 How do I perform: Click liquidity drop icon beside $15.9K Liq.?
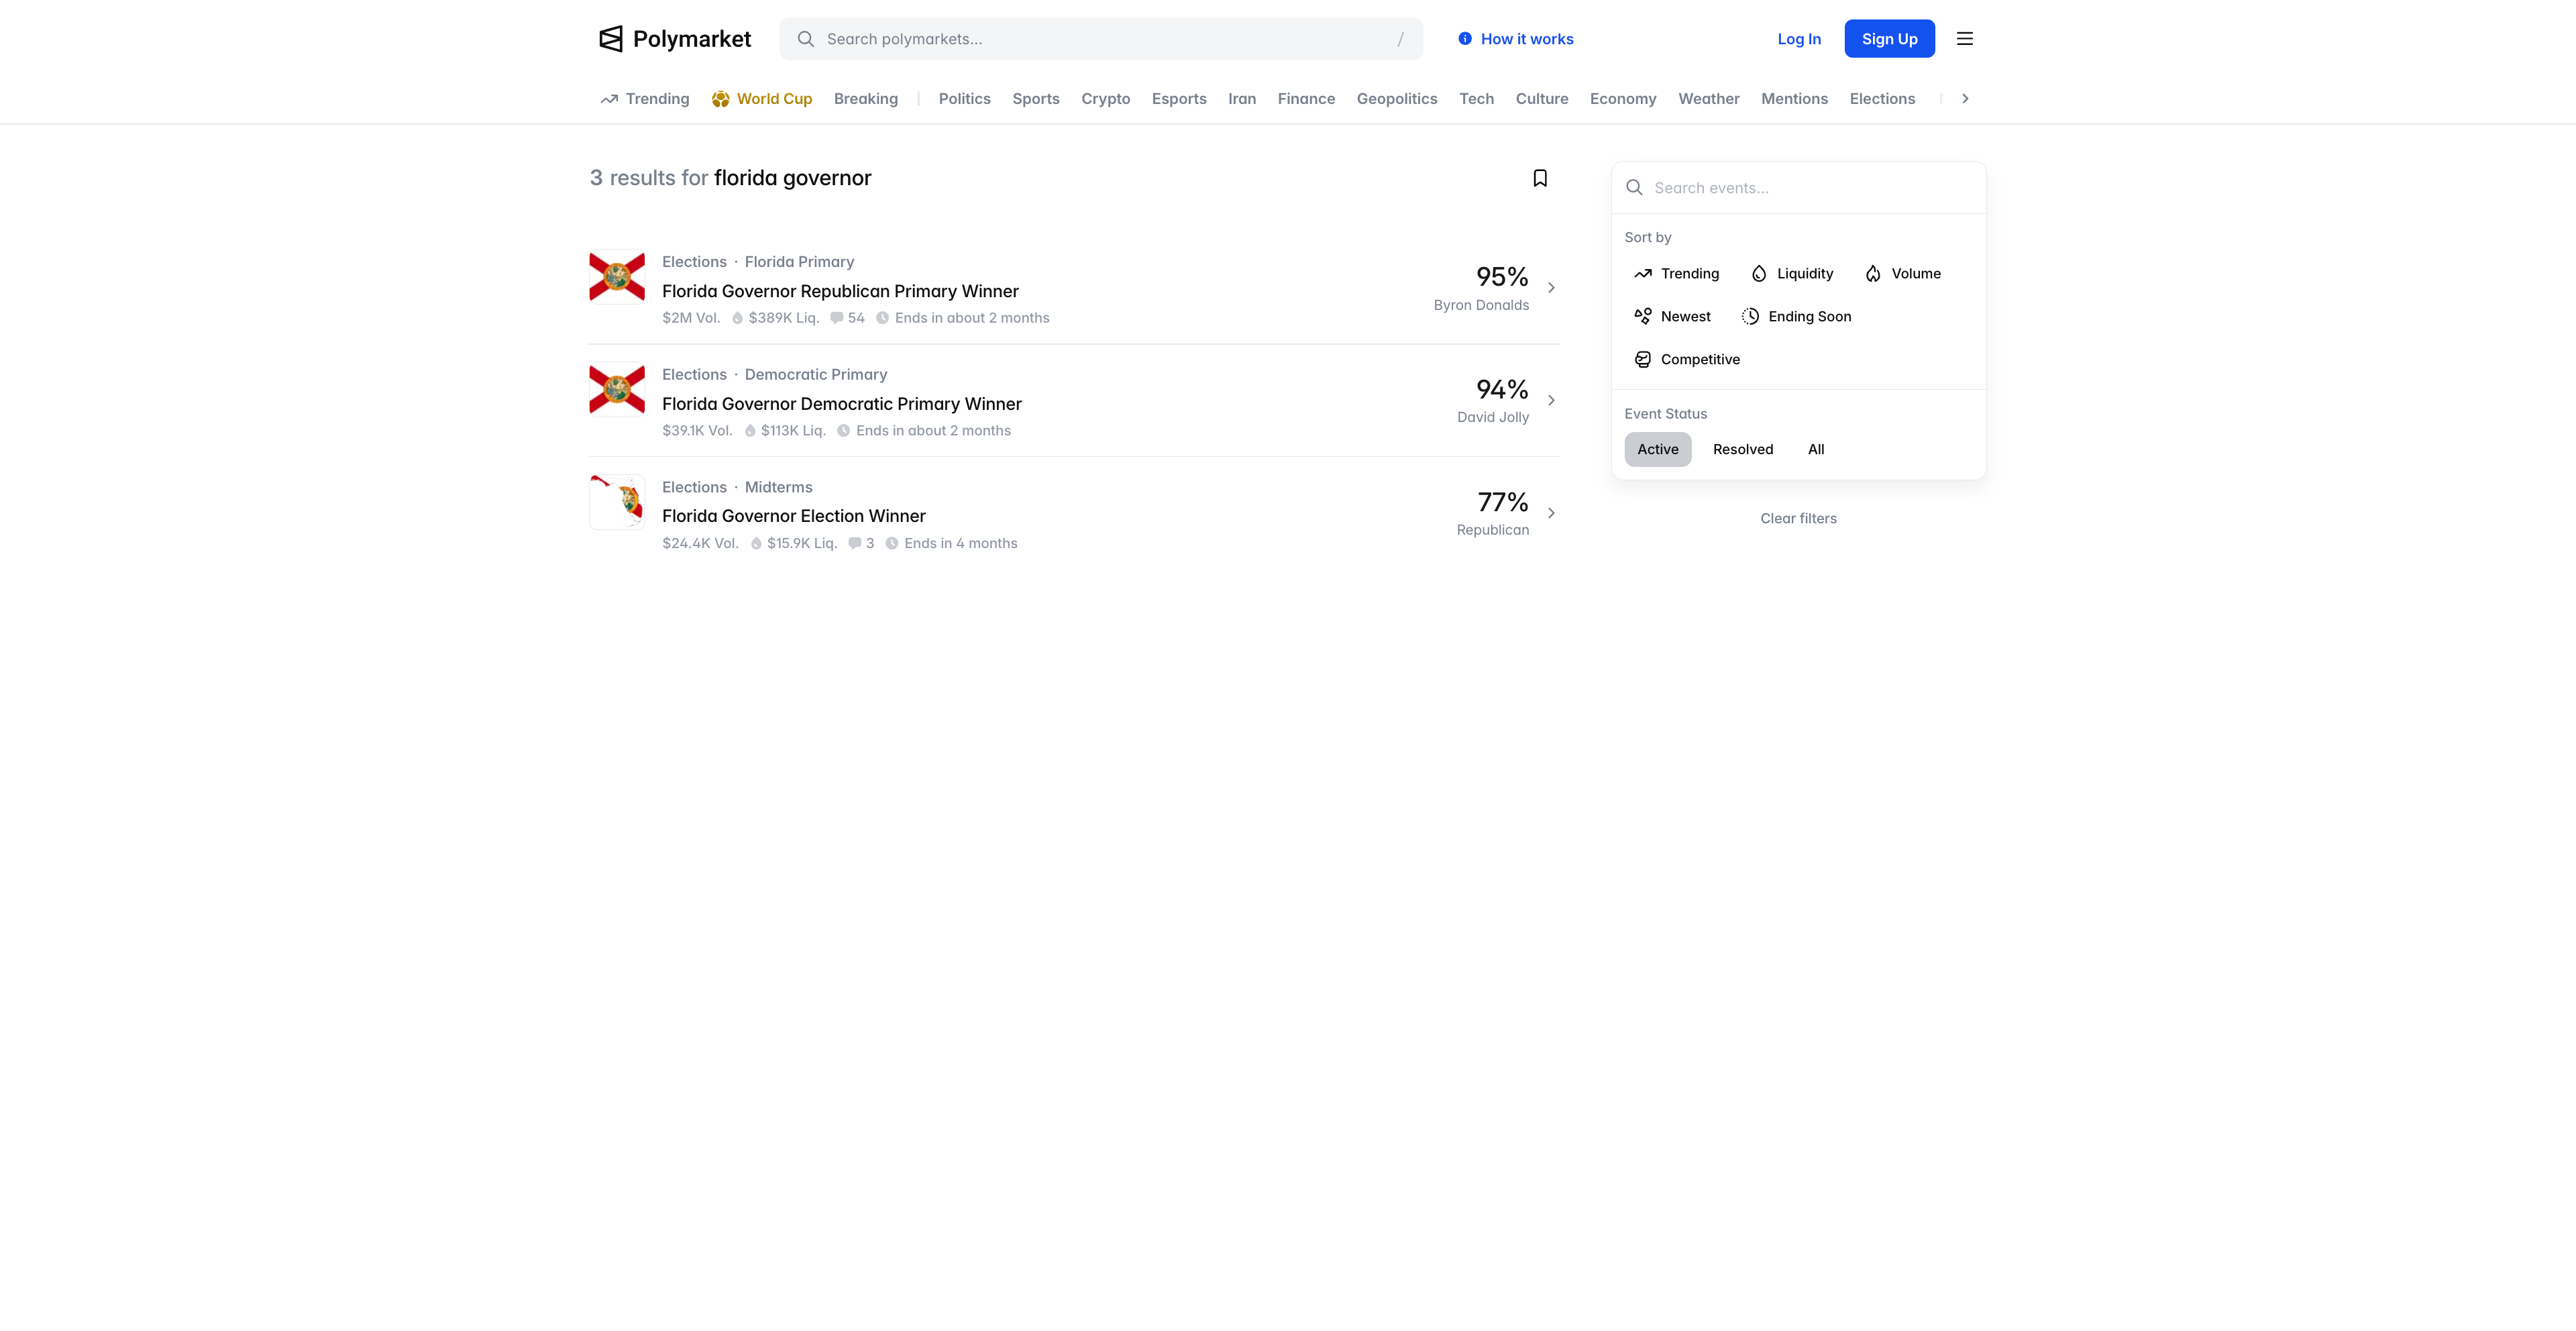[x=756, y=544]
